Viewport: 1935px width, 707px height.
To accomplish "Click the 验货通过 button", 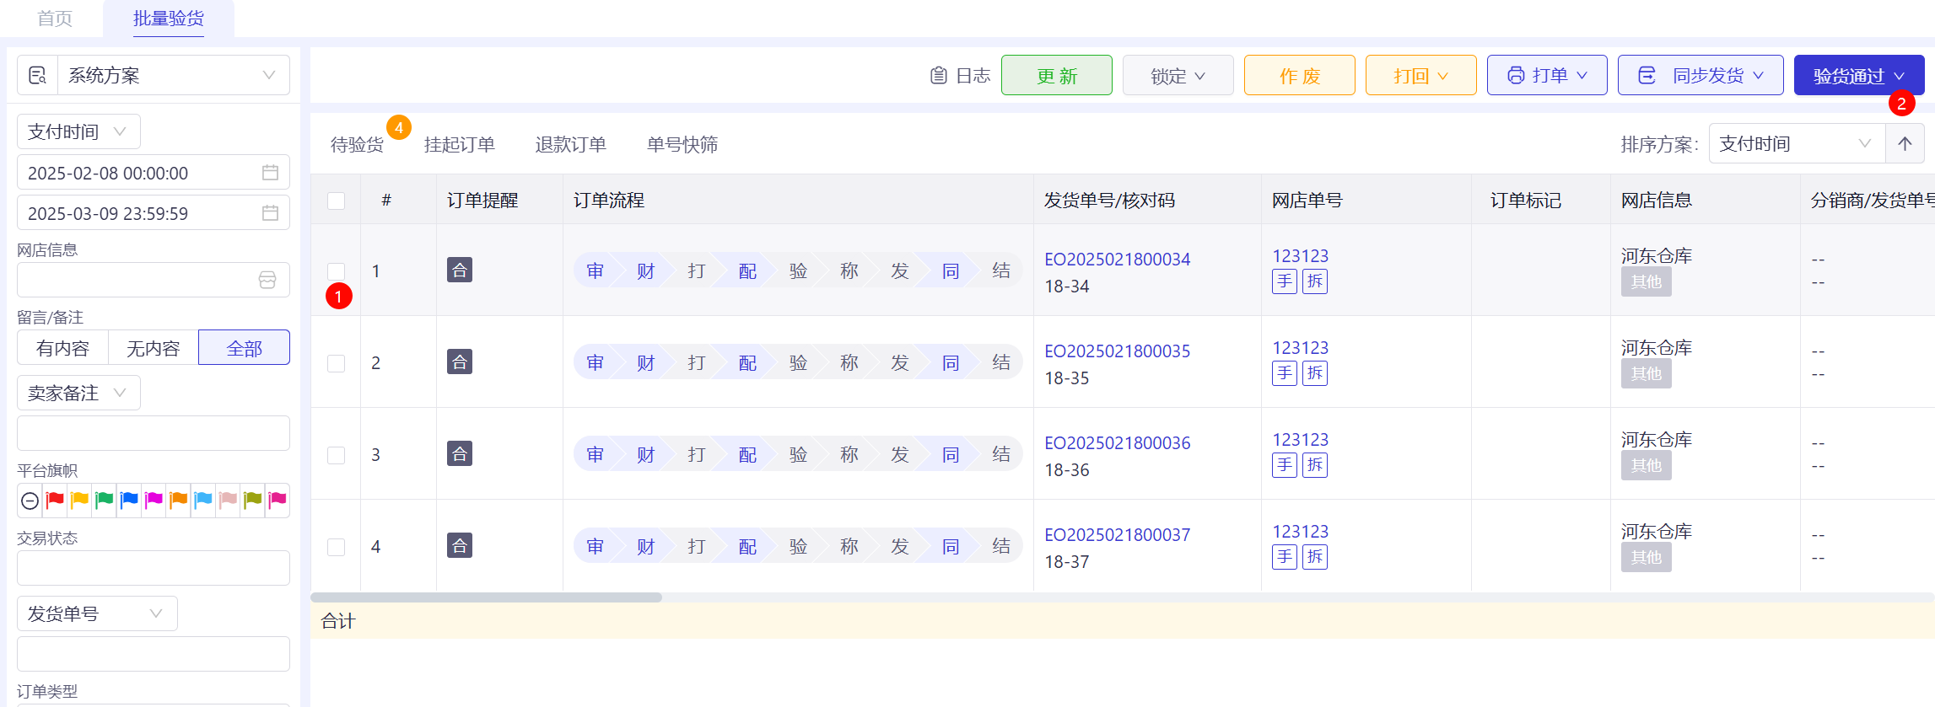I will 1859,76.
